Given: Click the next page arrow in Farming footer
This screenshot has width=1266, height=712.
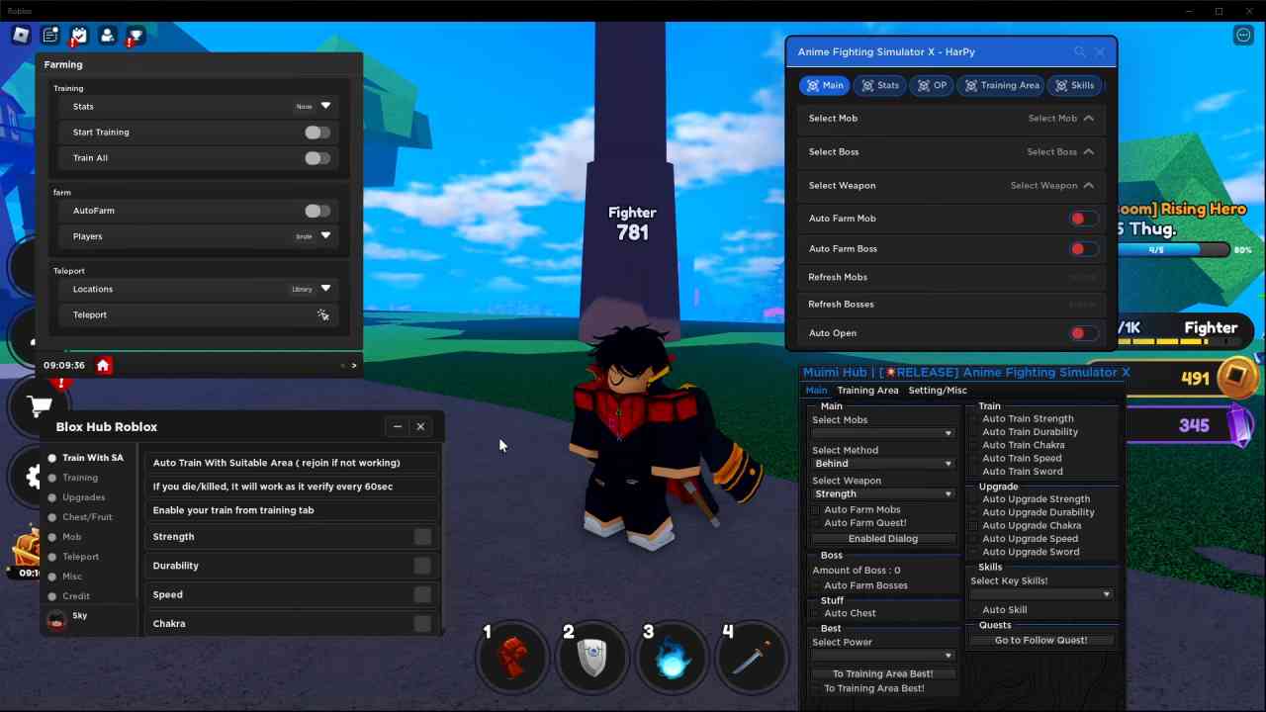Looking at the screenshot, I should point(354,366).
